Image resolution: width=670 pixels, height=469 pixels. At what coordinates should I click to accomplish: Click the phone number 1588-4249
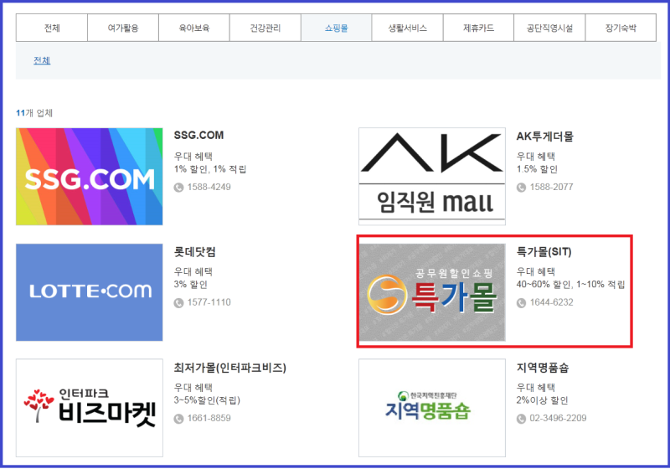(x=209, y=187)
